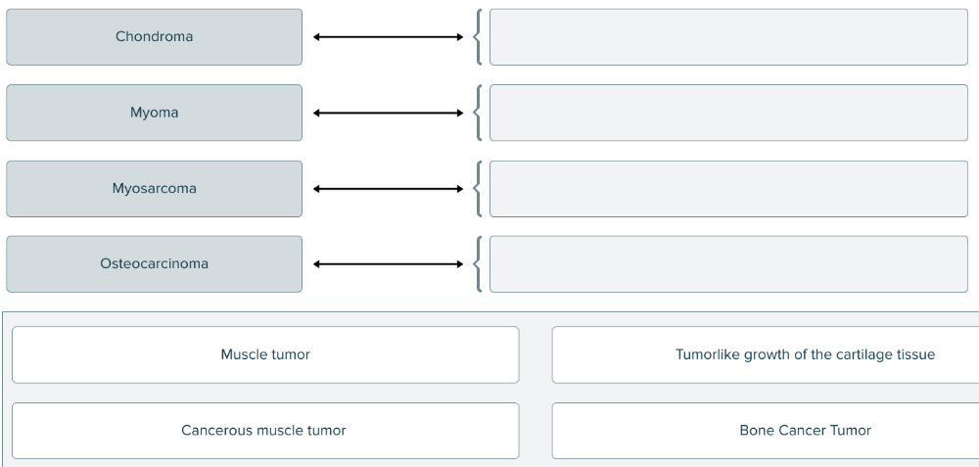The image size is (979, 467).
Task: Click the Chondroma term box
Action: [154, 37]
